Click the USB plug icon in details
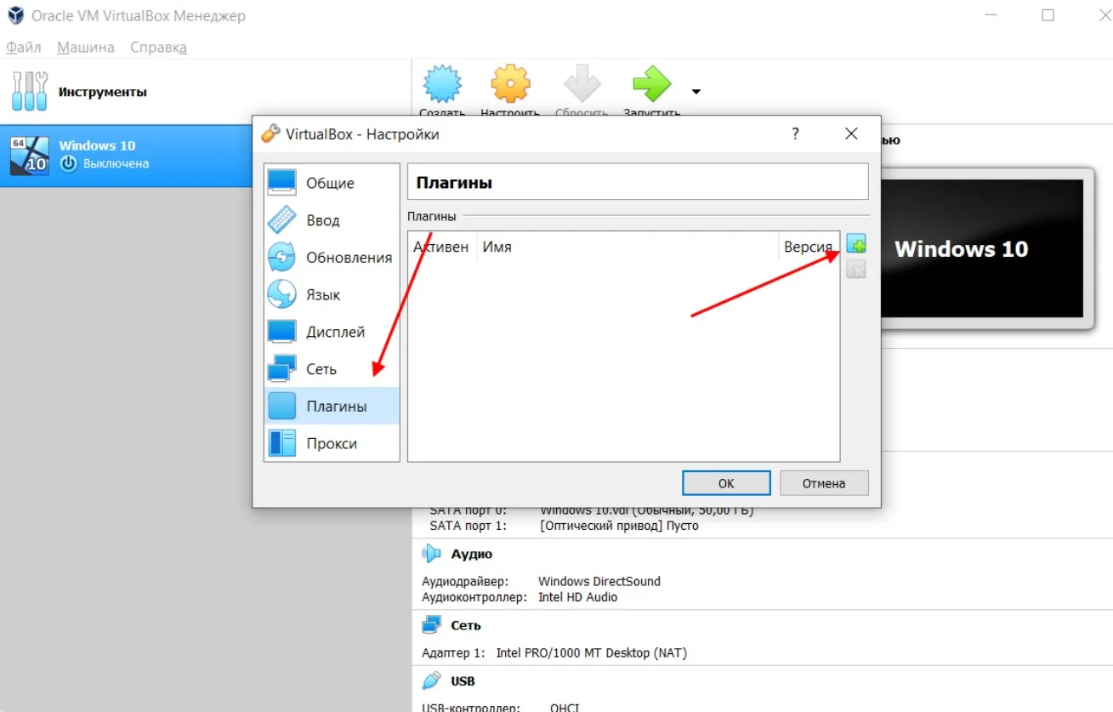The image size is (1113, 712). (x=432, y=681)
